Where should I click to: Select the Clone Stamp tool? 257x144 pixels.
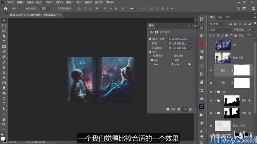(x=4, y=67)
